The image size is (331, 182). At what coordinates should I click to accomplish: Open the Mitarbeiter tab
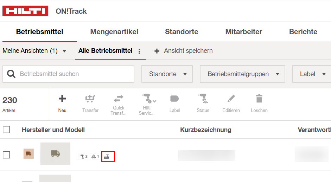click(x=244, y=32)
